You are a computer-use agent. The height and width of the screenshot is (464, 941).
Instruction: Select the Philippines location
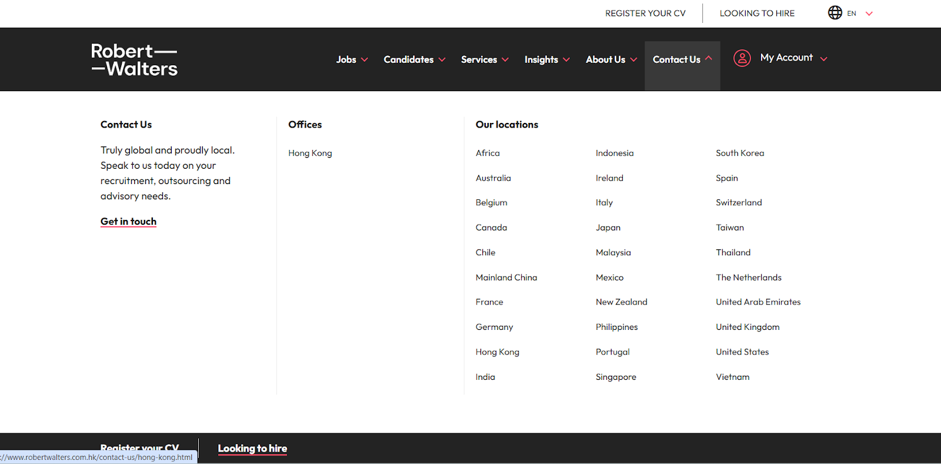pyautogui.click(x=616, y=327)
